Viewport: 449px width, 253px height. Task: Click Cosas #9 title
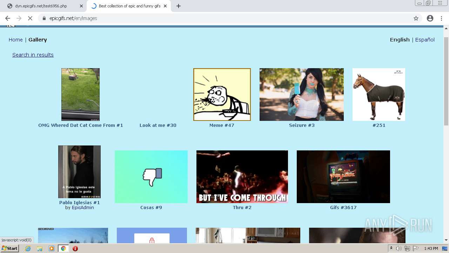[151, 208]
